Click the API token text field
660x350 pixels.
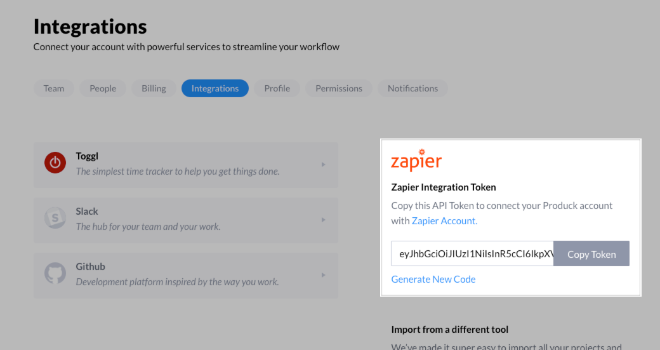[472, 253]
